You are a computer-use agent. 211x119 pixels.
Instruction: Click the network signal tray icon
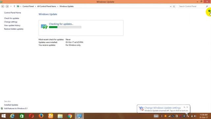pyautogui.click(x=169, y=116)
